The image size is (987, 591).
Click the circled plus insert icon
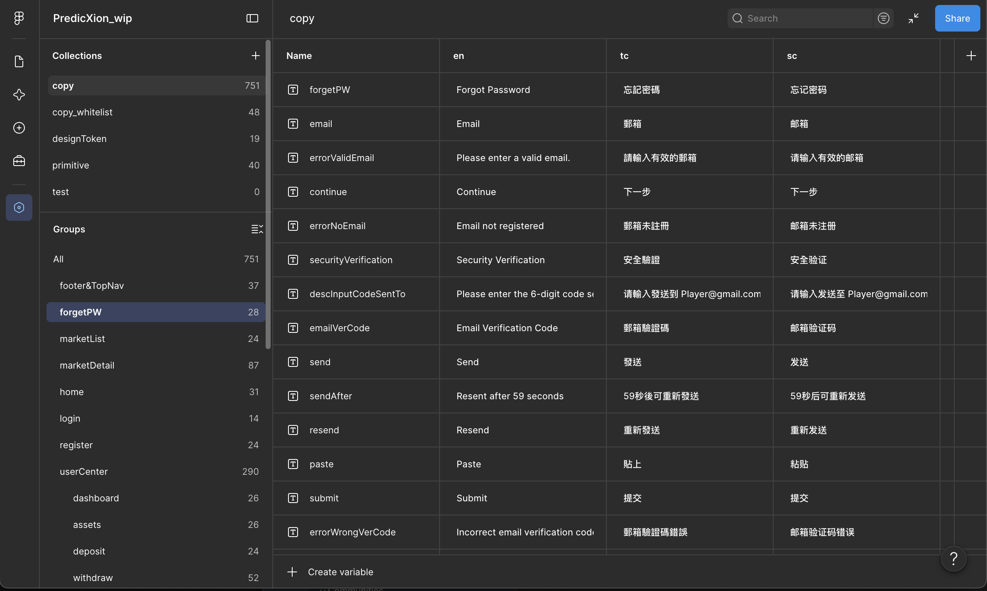(x=19, y=128)
